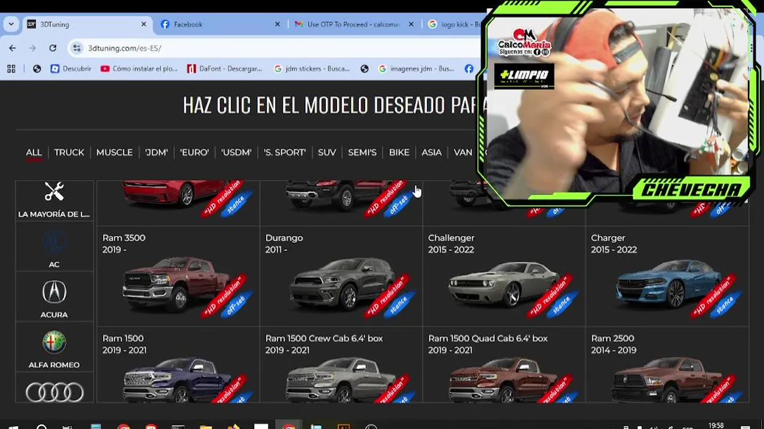Filter models by VAN
The image size is (764, 429).
pyautogui.click(x=463, y=153)
